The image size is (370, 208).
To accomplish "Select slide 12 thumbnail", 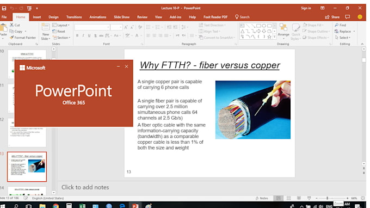I will pyautogui.click(x=27, y=137).
